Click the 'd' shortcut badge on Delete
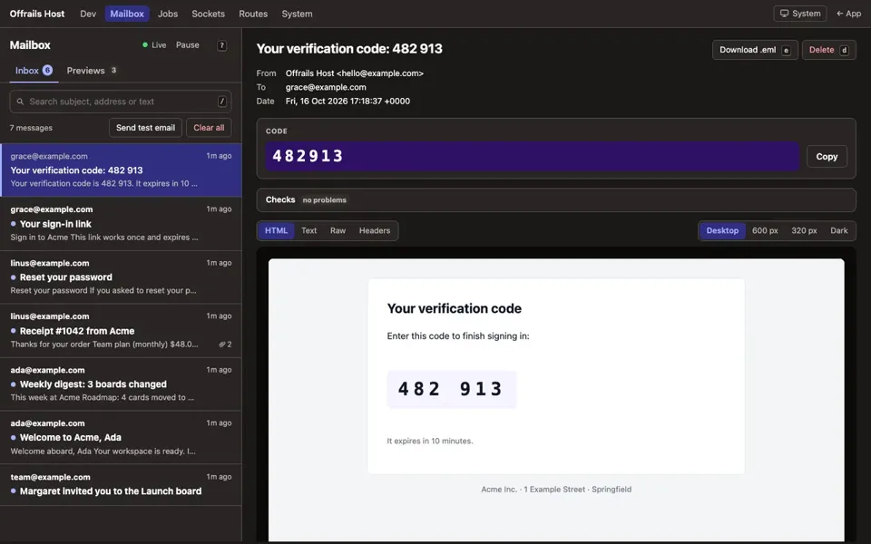871x544 pixels. 844,50
